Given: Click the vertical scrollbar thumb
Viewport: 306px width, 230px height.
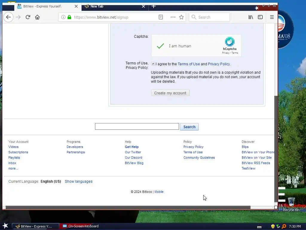Looking at the screenshot, I should click(x=276, y=149).
